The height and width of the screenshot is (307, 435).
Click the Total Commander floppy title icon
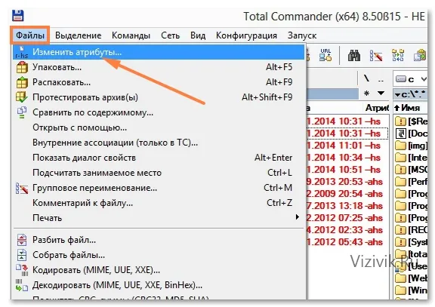click(x=18, y=16)
